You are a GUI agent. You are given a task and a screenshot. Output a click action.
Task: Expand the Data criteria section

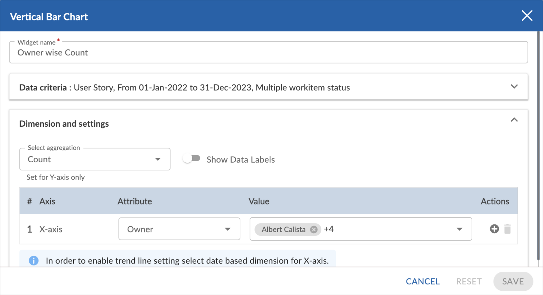tap(514, 87)
